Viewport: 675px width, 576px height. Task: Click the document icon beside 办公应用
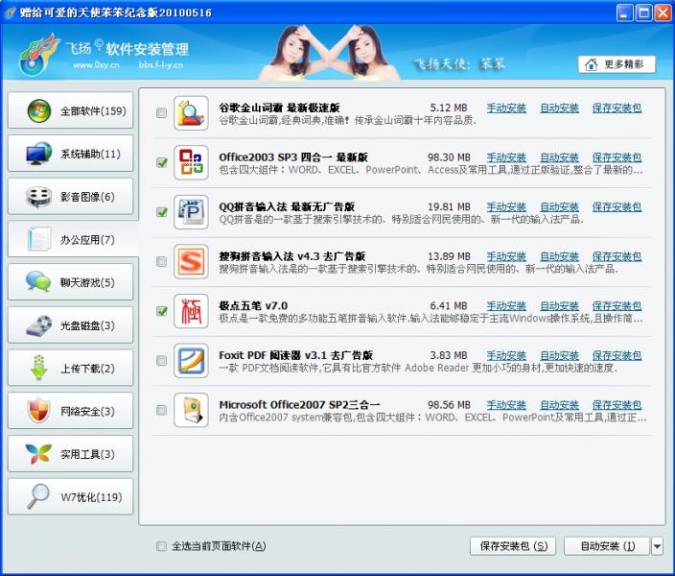coord(38,239)
